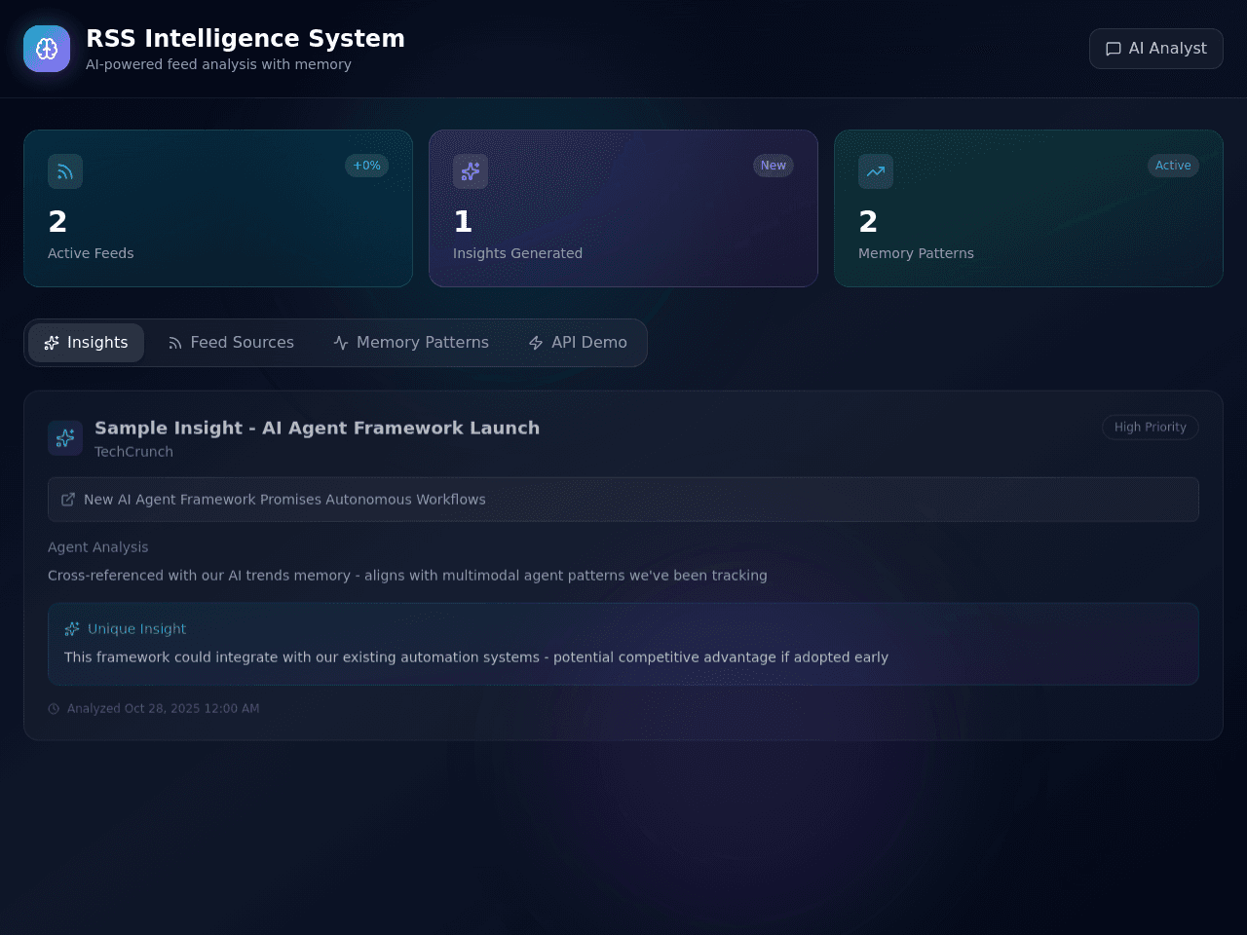Open the AI Analyst chat

pyautogui.click(x=1155, y=49)
